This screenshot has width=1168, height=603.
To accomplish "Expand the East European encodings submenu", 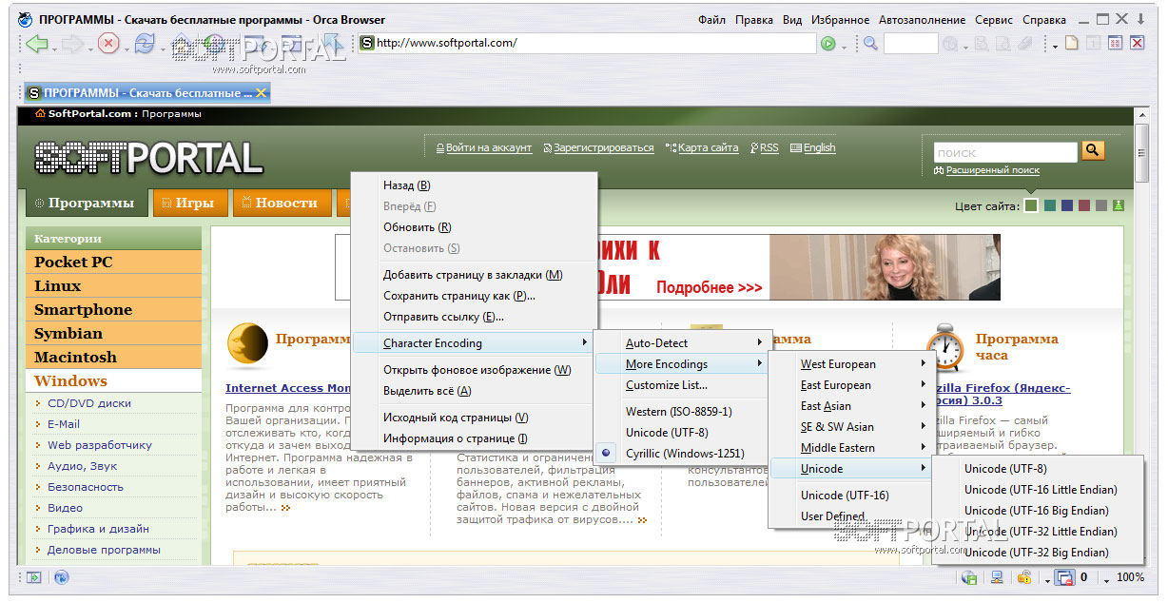I will point(851,385).
